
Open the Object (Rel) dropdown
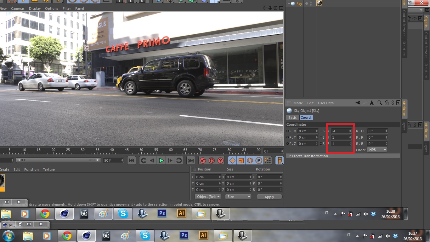tap(208, 197)
